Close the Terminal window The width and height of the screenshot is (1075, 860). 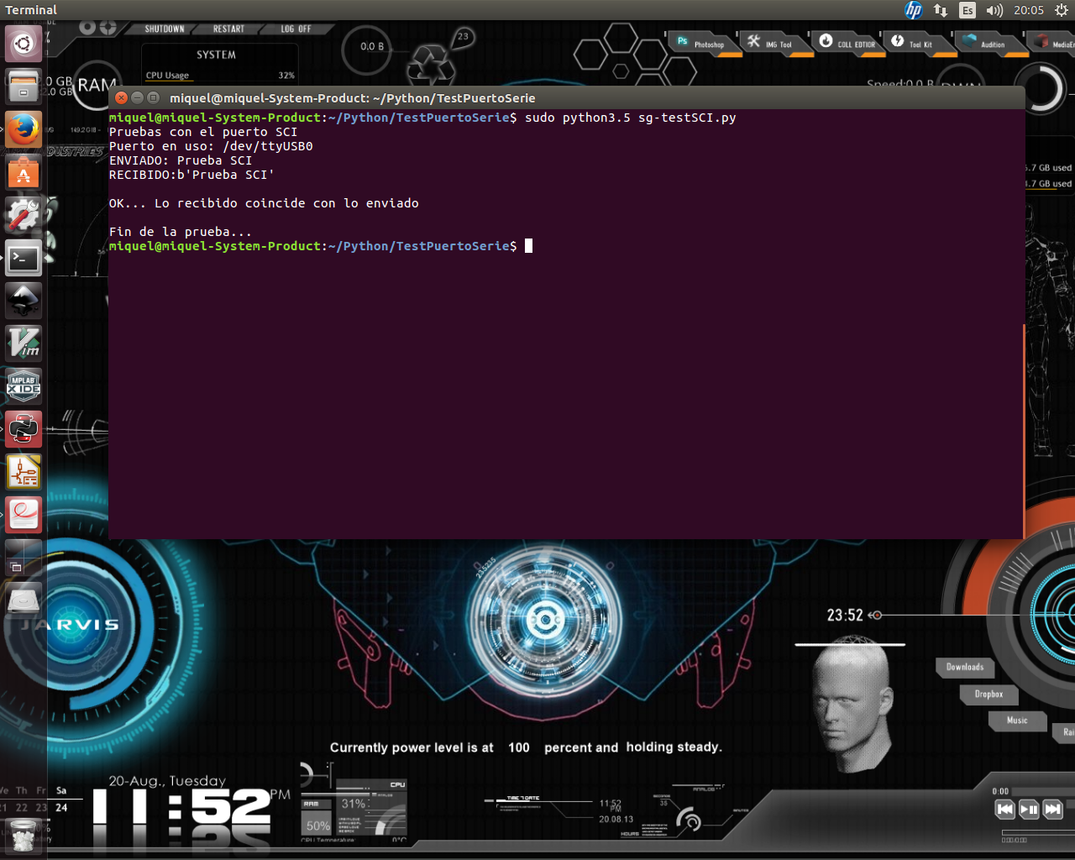pos(122,98)
